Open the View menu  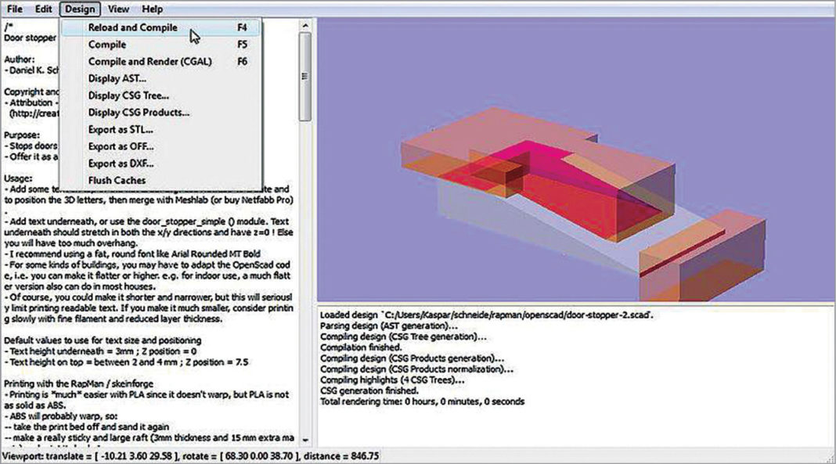point(118,9)
